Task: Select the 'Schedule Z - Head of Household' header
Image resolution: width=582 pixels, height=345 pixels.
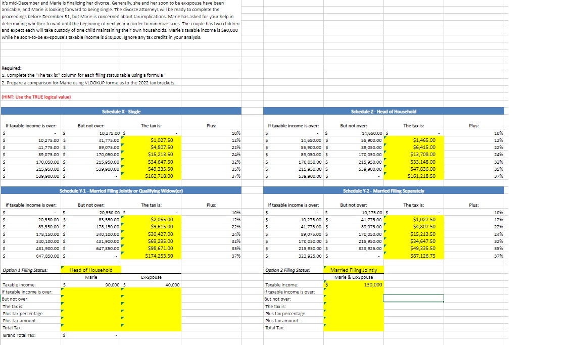Action: point(383,111)
